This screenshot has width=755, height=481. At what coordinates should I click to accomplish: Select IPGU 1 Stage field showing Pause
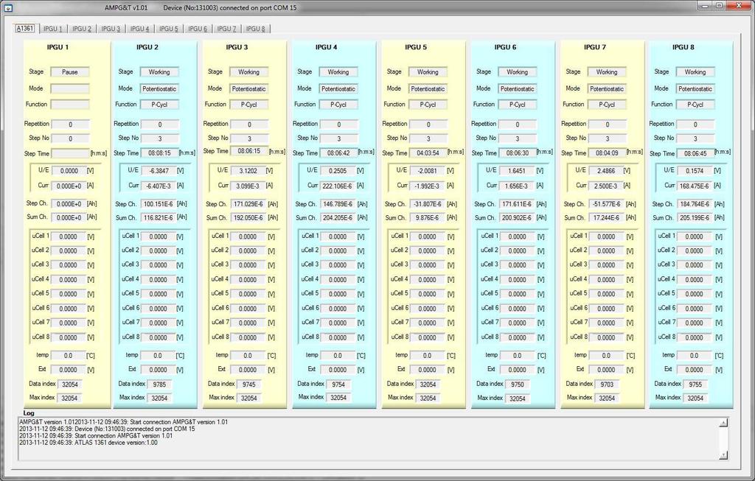click(70, 72)
